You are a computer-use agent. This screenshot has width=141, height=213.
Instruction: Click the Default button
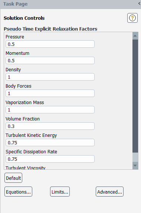pyautogui.click(x=13, y=178)
